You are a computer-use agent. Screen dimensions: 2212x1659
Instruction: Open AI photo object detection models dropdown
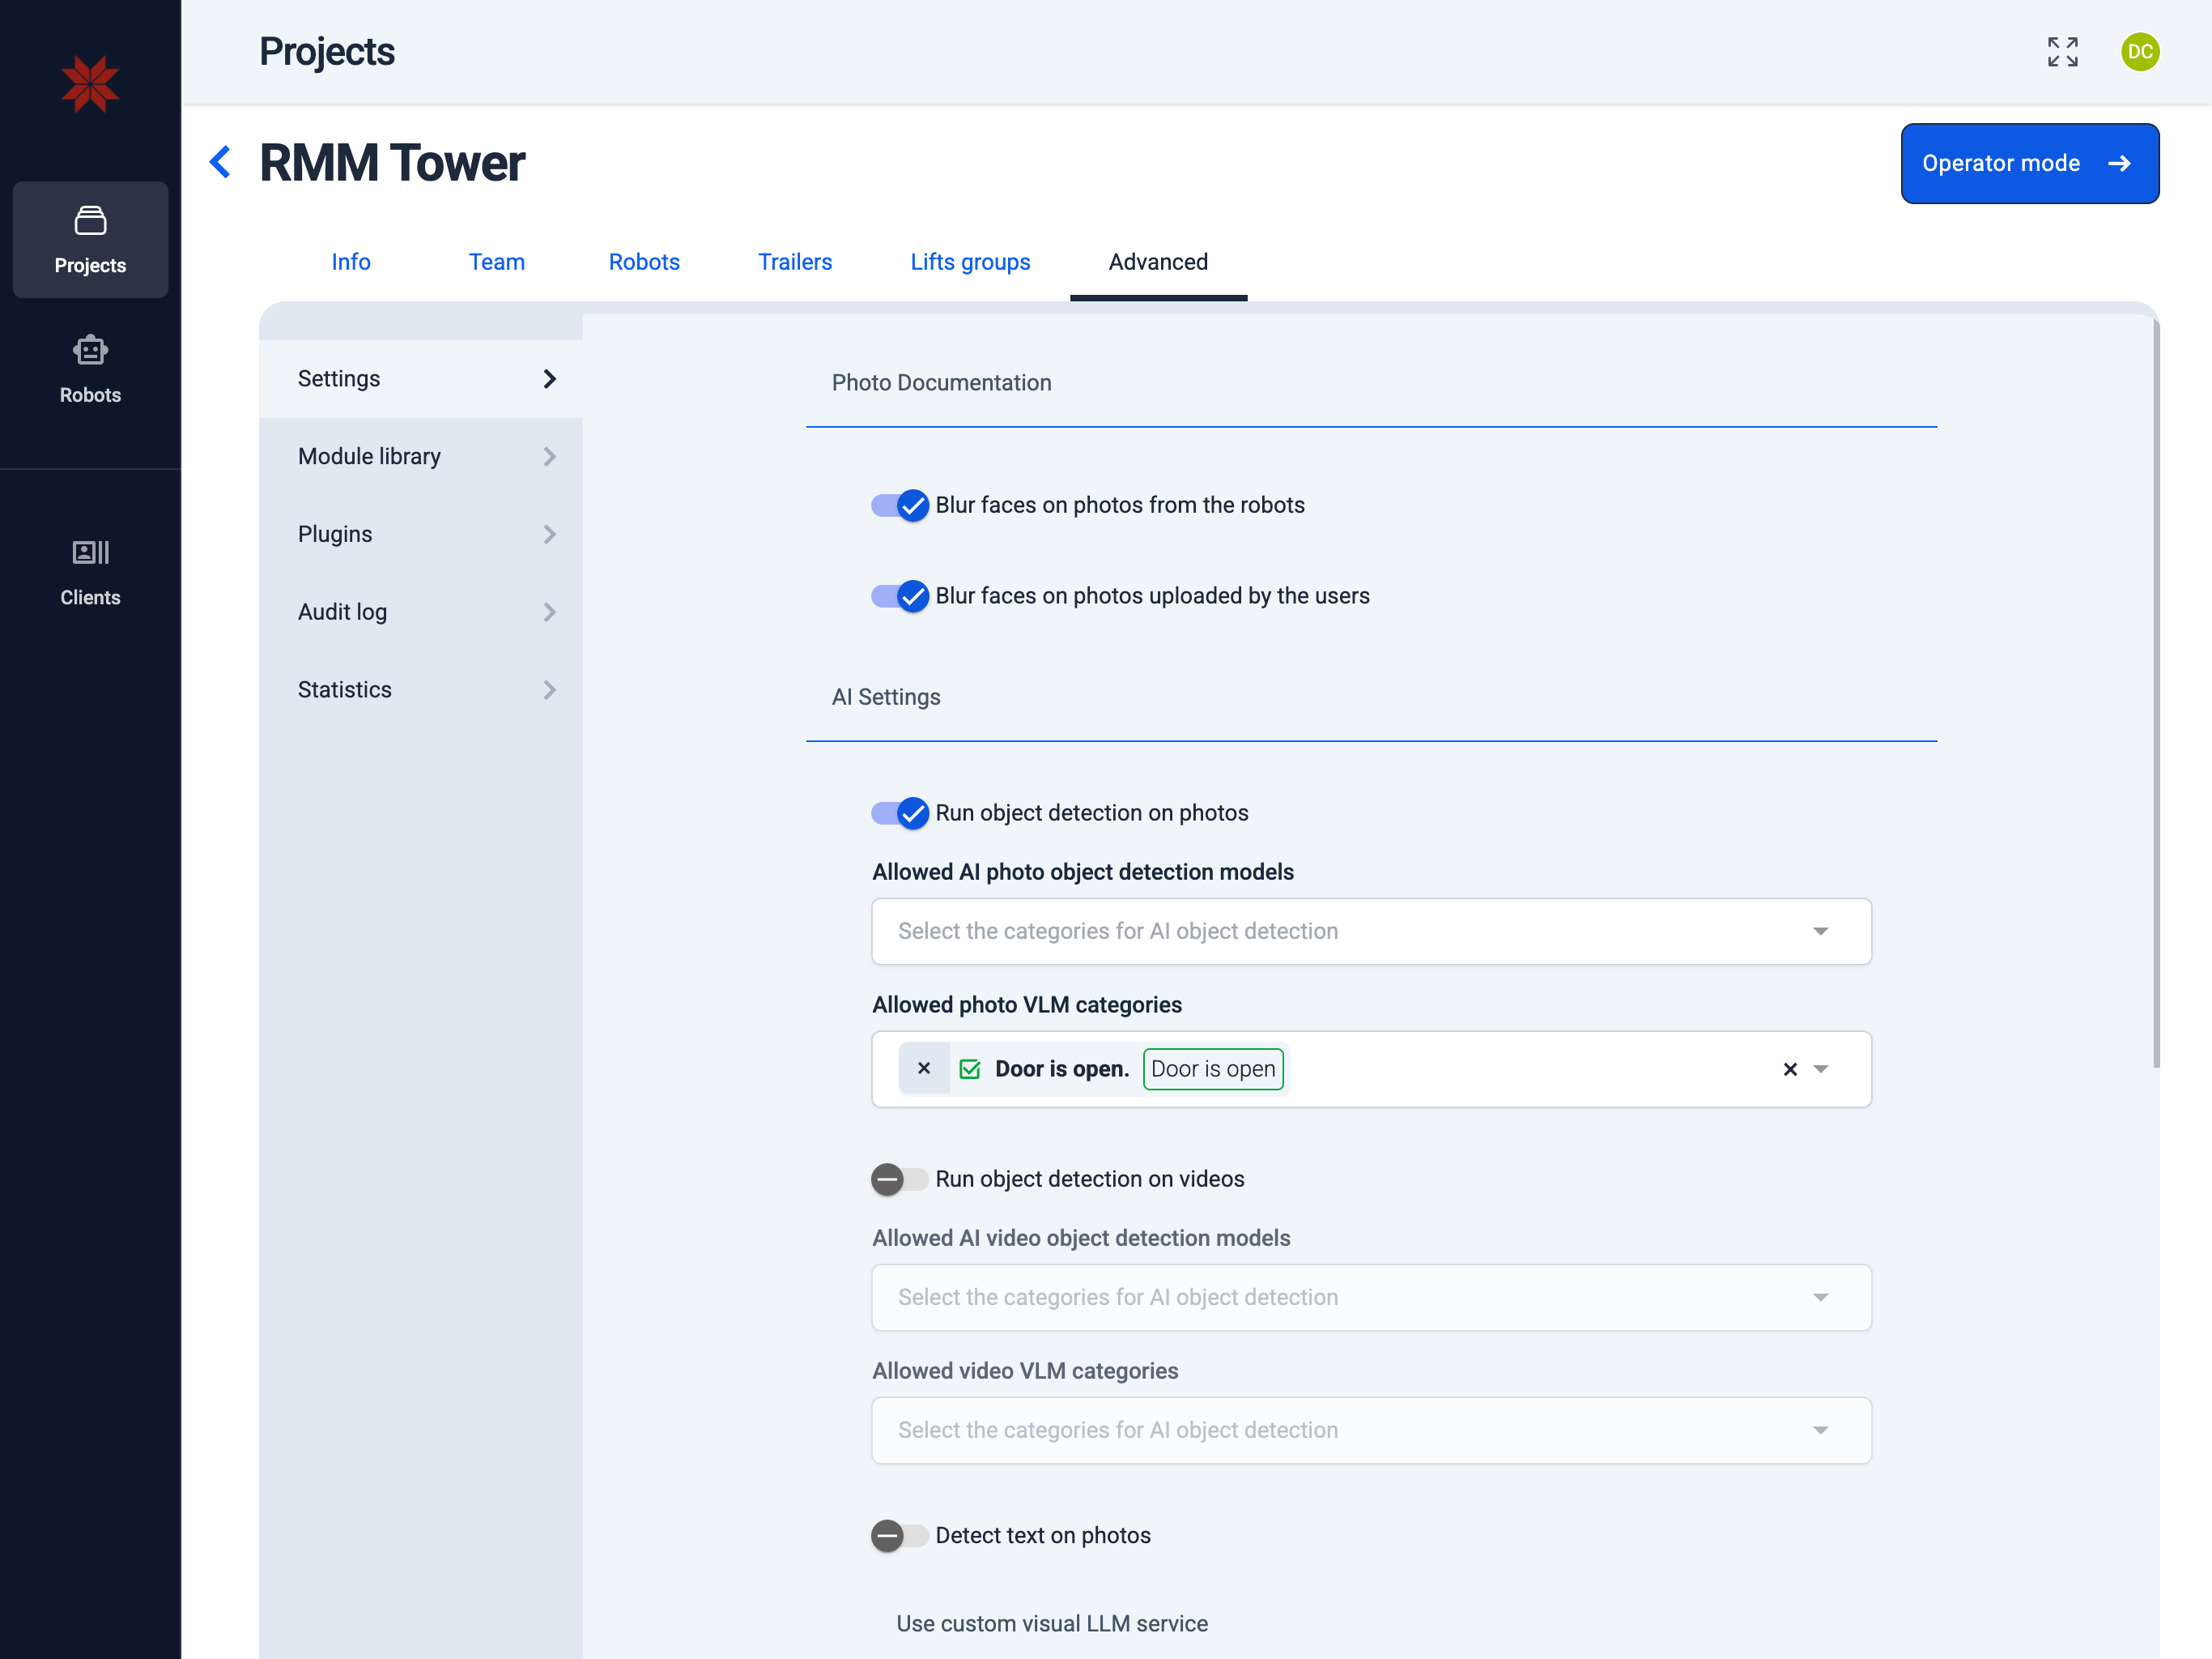(x=1370, y=932)
